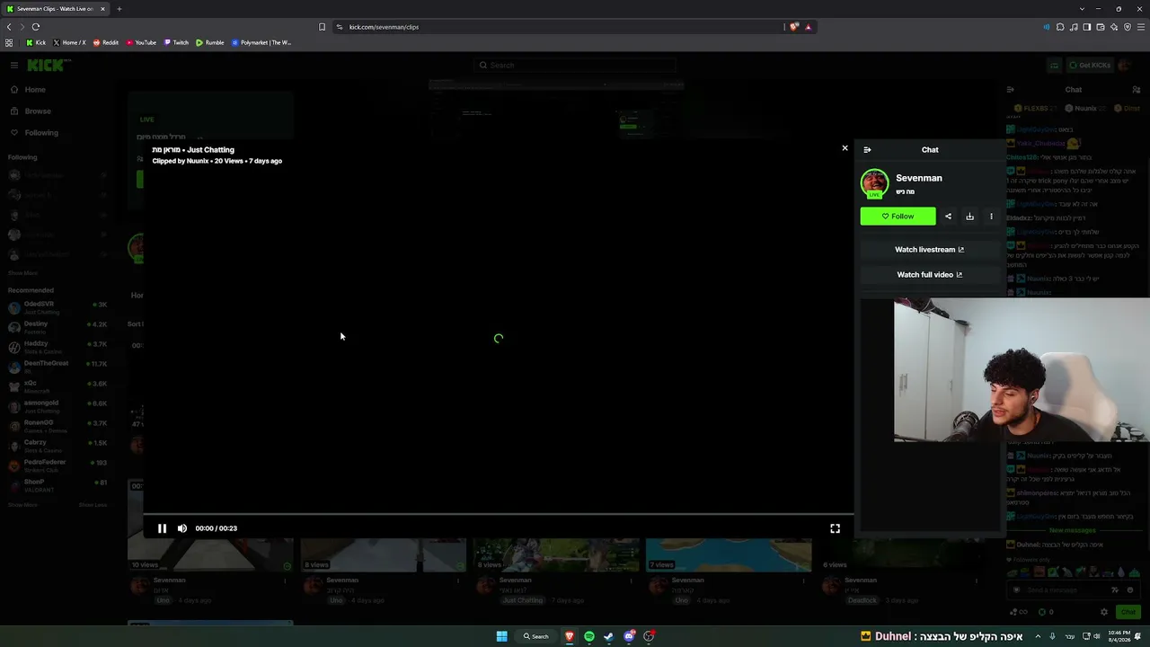
Task: Open the microphone tray icon
Action: [x=1052, y=636]
